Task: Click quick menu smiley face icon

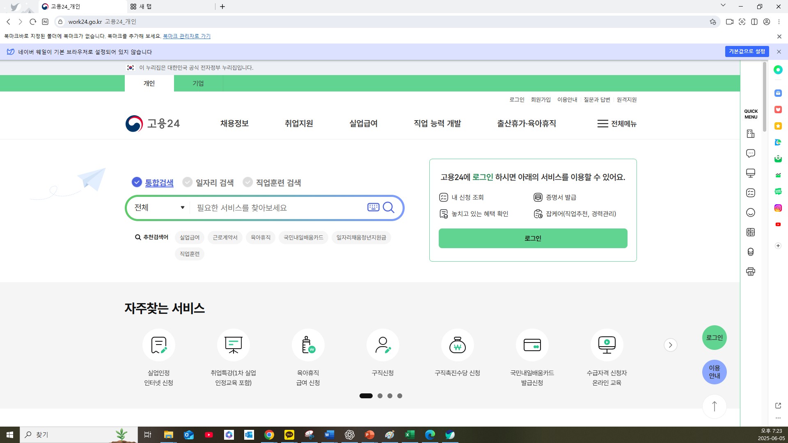Action: point(751,212)
